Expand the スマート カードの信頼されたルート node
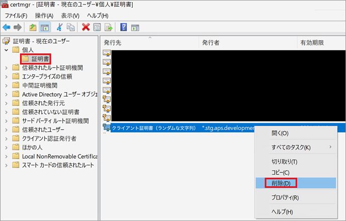Image resolution: width=346 pixels, height=221 pixels. (x=7, y=165)
